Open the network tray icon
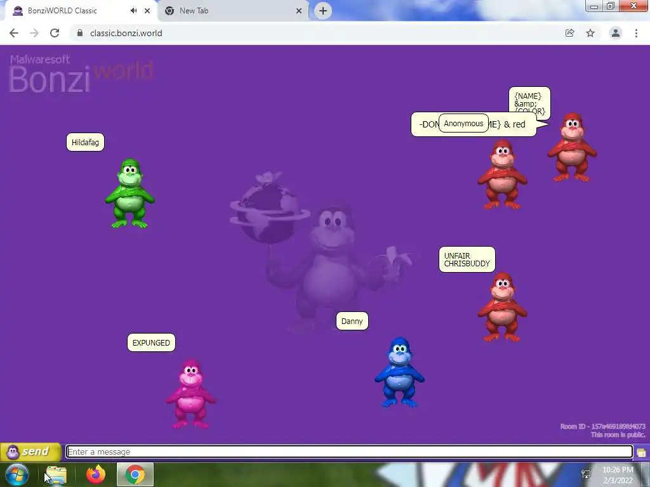650x487 pixels. coord(586,474)
